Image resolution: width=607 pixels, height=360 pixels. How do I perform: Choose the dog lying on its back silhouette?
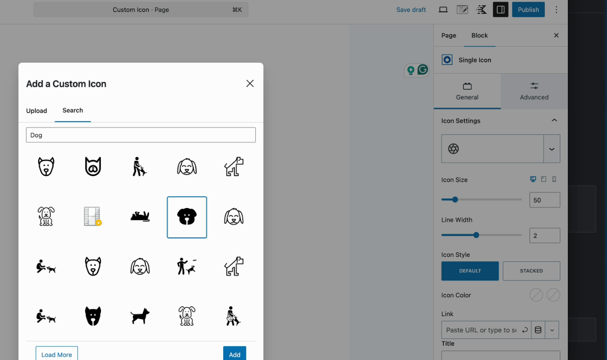140,216
